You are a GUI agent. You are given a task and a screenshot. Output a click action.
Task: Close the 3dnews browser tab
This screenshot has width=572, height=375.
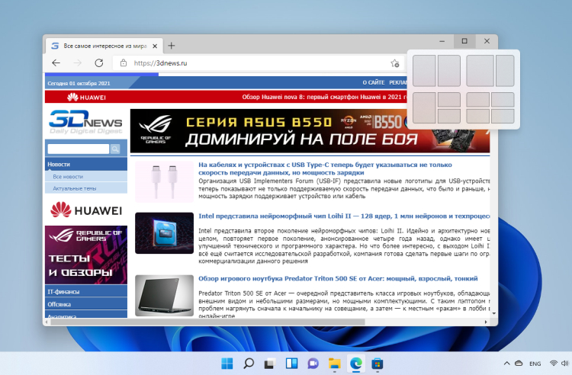click(156, 46)
